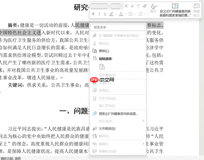Click 辅助功能: 调查 in status bar

point(11,158)
